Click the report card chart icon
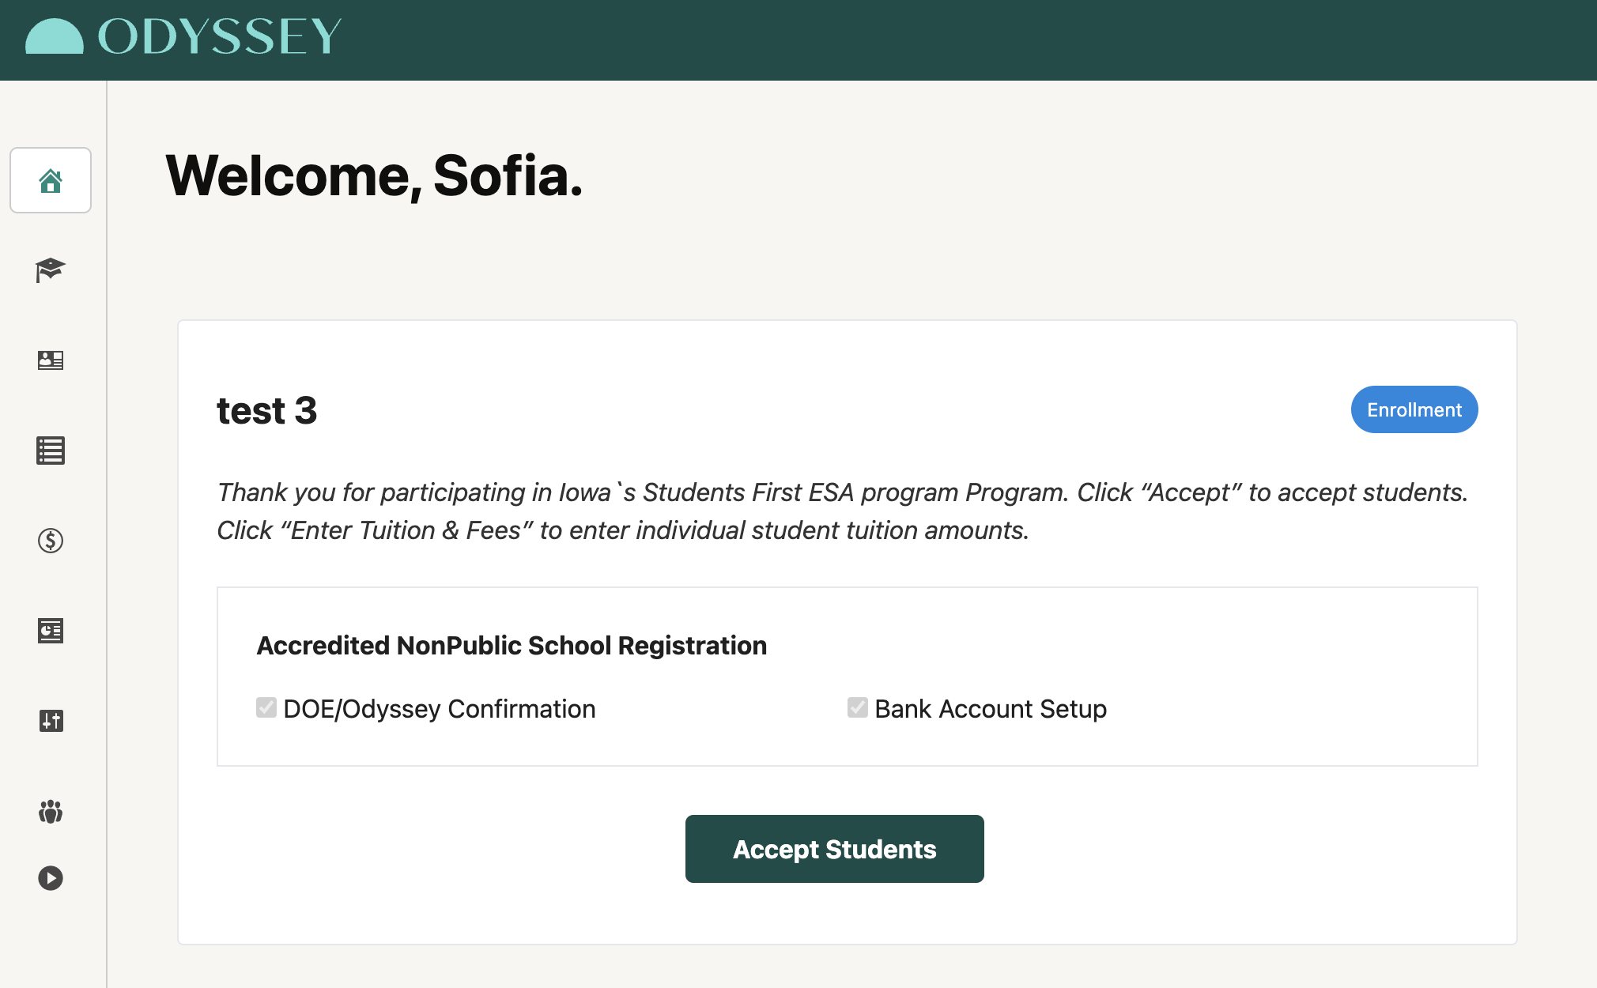The width and height of the screenshot is (1597, 988). [51, 631]
